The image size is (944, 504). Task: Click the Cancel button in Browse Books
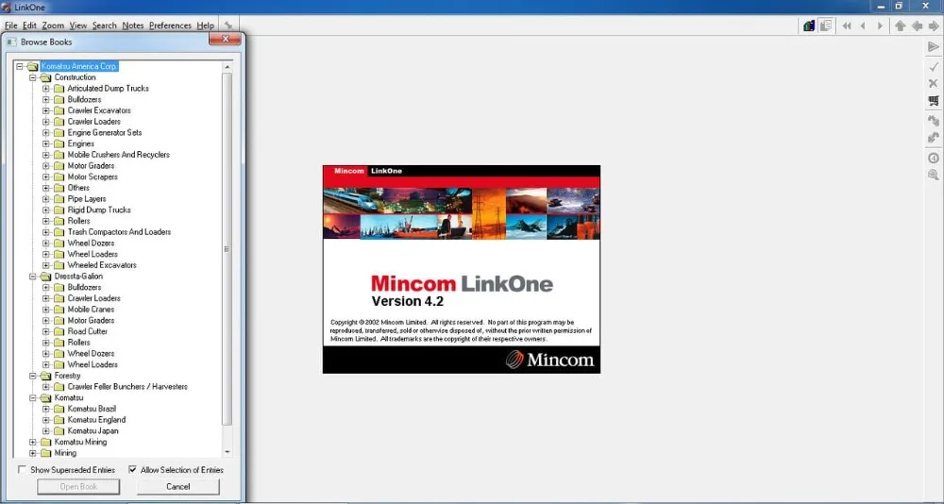[x=178, y=486]
